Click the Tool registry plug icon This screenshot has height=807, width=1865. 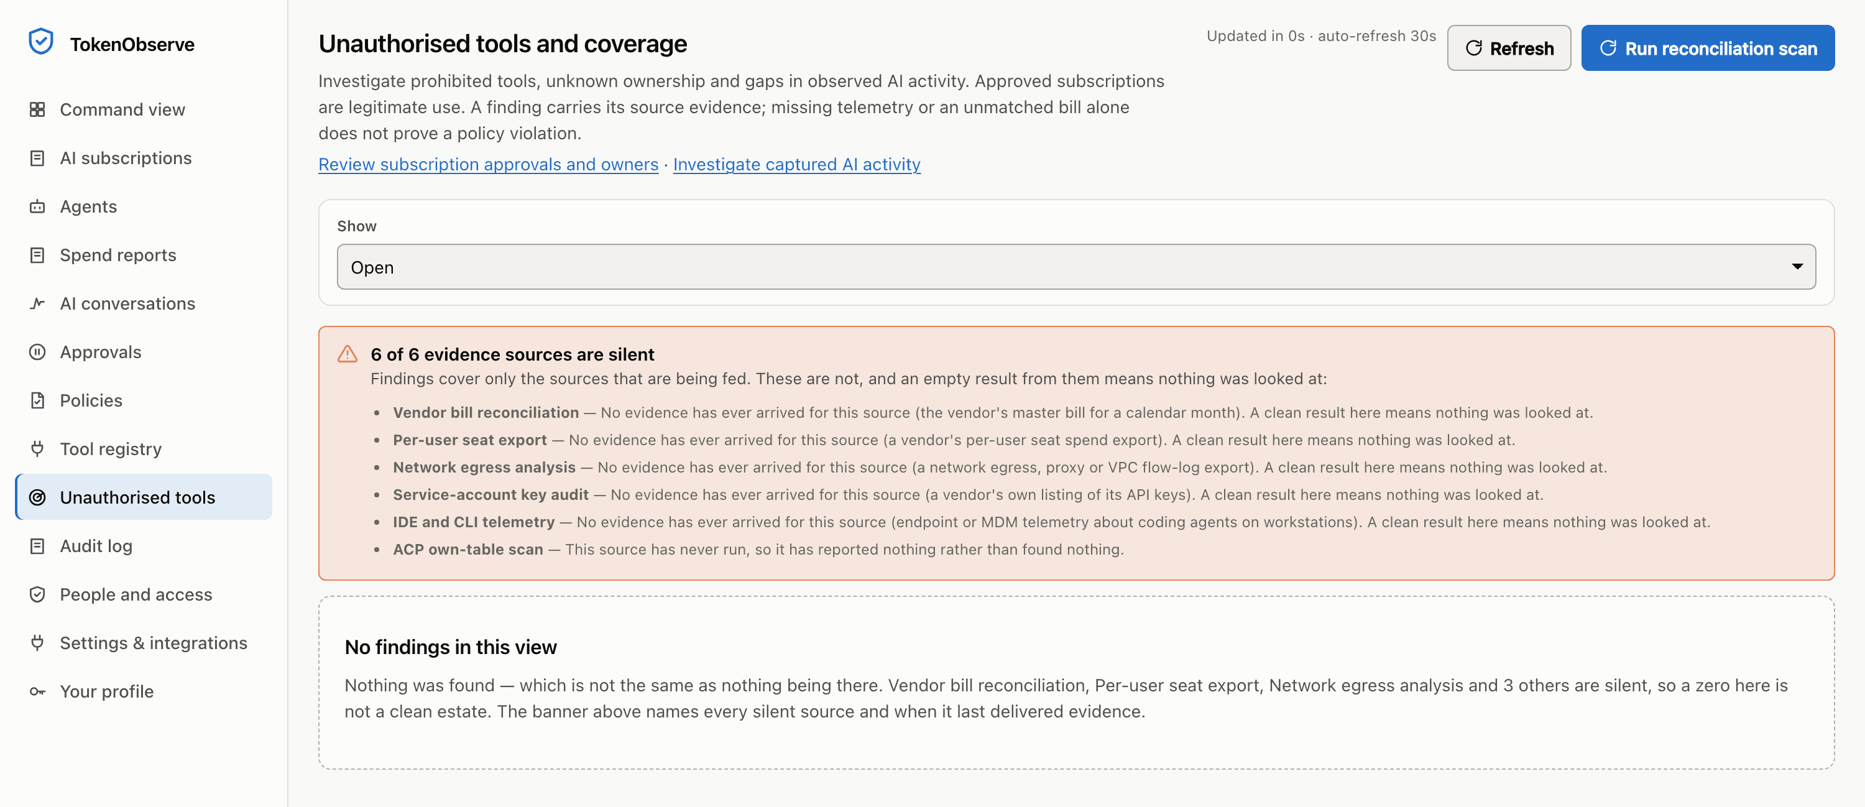pos(37,449)
